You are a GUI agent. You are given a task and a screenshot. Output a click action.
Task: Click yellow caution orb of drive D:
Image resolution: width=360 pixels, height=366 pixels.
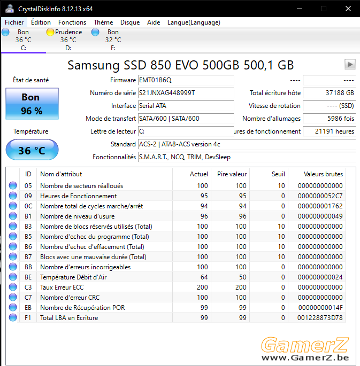[50, 32]
